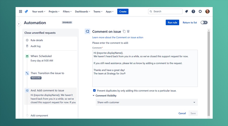228x126 pixels.
Task: Click the Return to list link
Action: 190,23
